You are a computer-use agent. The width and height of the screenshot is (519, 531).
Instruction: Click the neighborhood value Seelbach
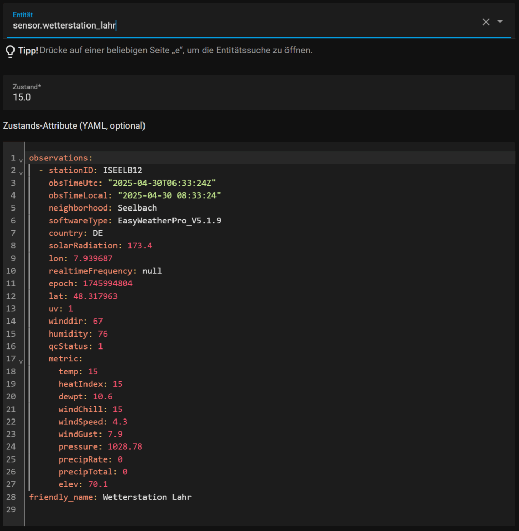[x=137, y=208]
